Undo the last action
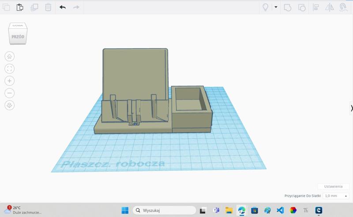This screenshot has width=353, height=217. pos(63,7)
